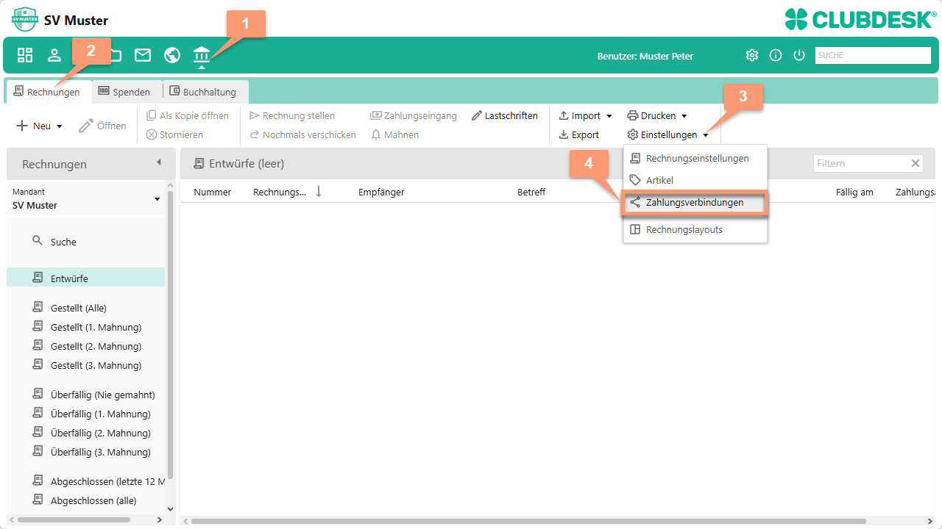The image size is (942, 529).
Task: Click the Lastschriften button
Action: [505, 115]
